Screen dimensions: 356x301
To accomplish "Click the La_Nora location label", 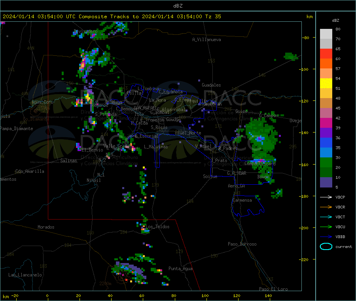I will click(157, 100).
